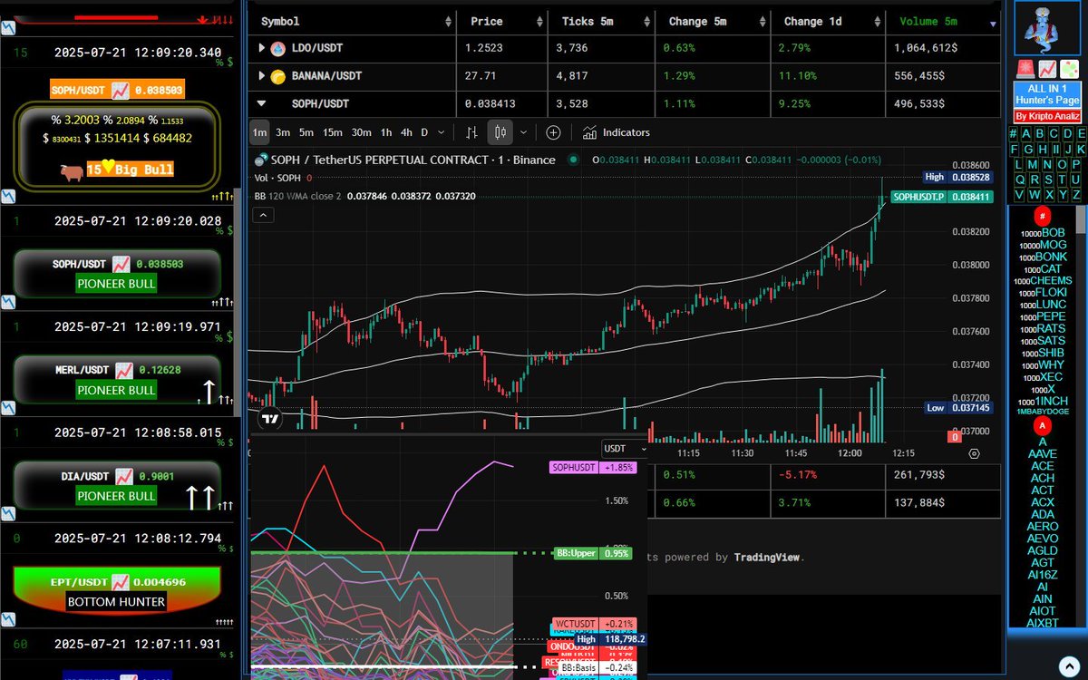This screenshot has width=1088, height=680.
Task: Open chart settings gear near time axis
Action: tap(974, 453)
